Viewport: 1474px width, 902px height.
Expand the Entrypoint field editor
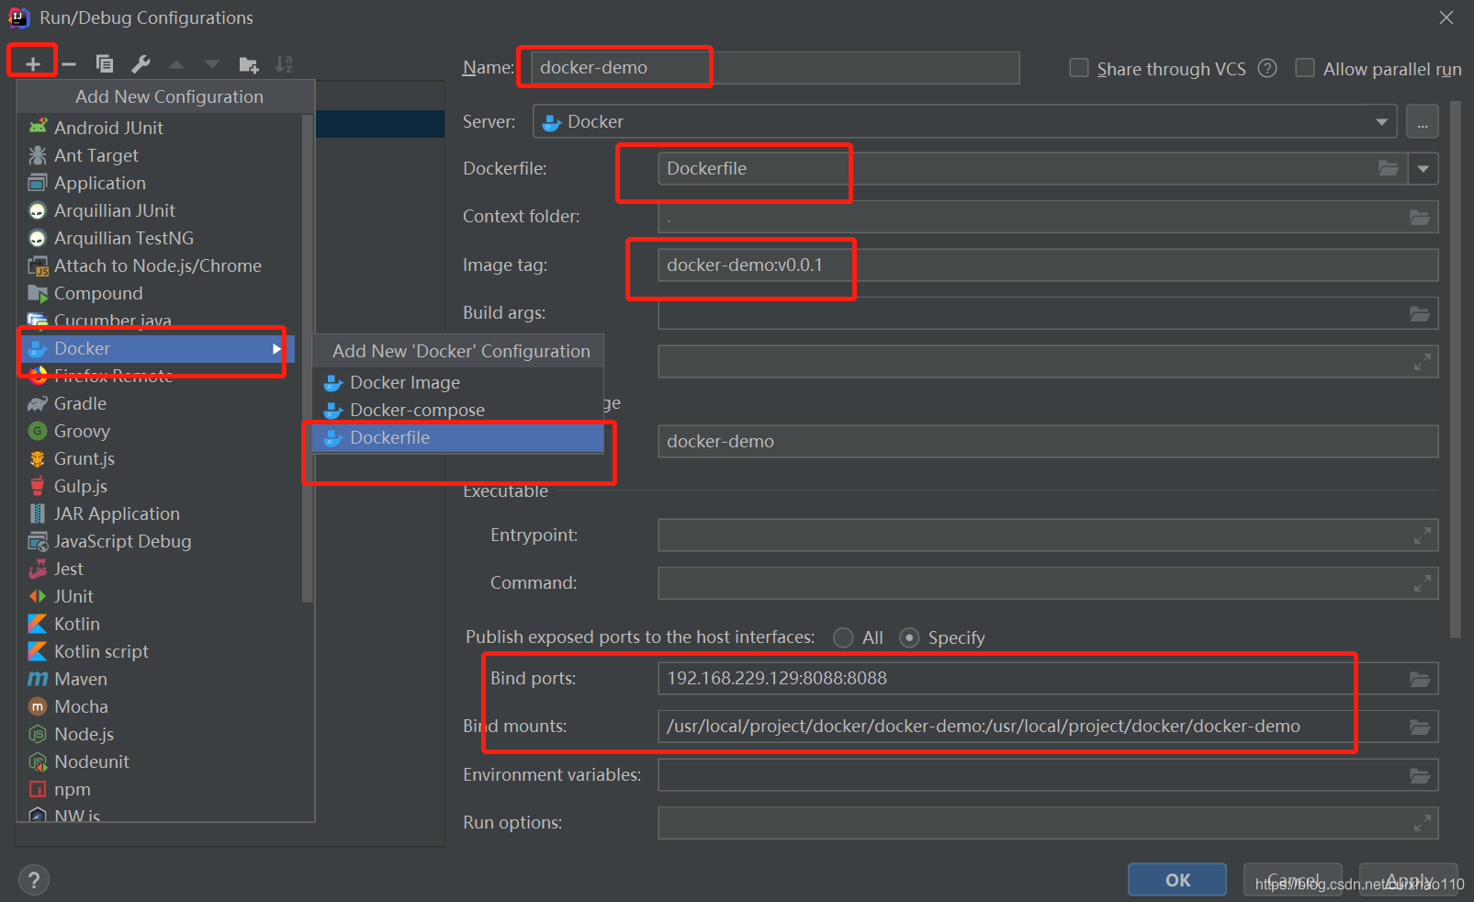click(1423, 536)
